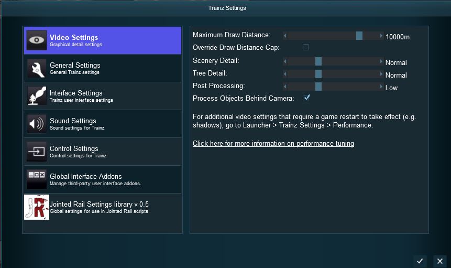451x268 pixels.
Task: Confirm settings with the checkmark icon
Action: (x=420, y=261)
